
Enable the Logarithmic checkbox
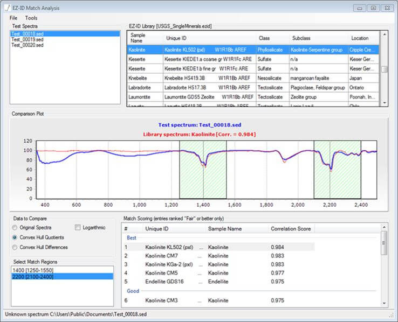78,227
